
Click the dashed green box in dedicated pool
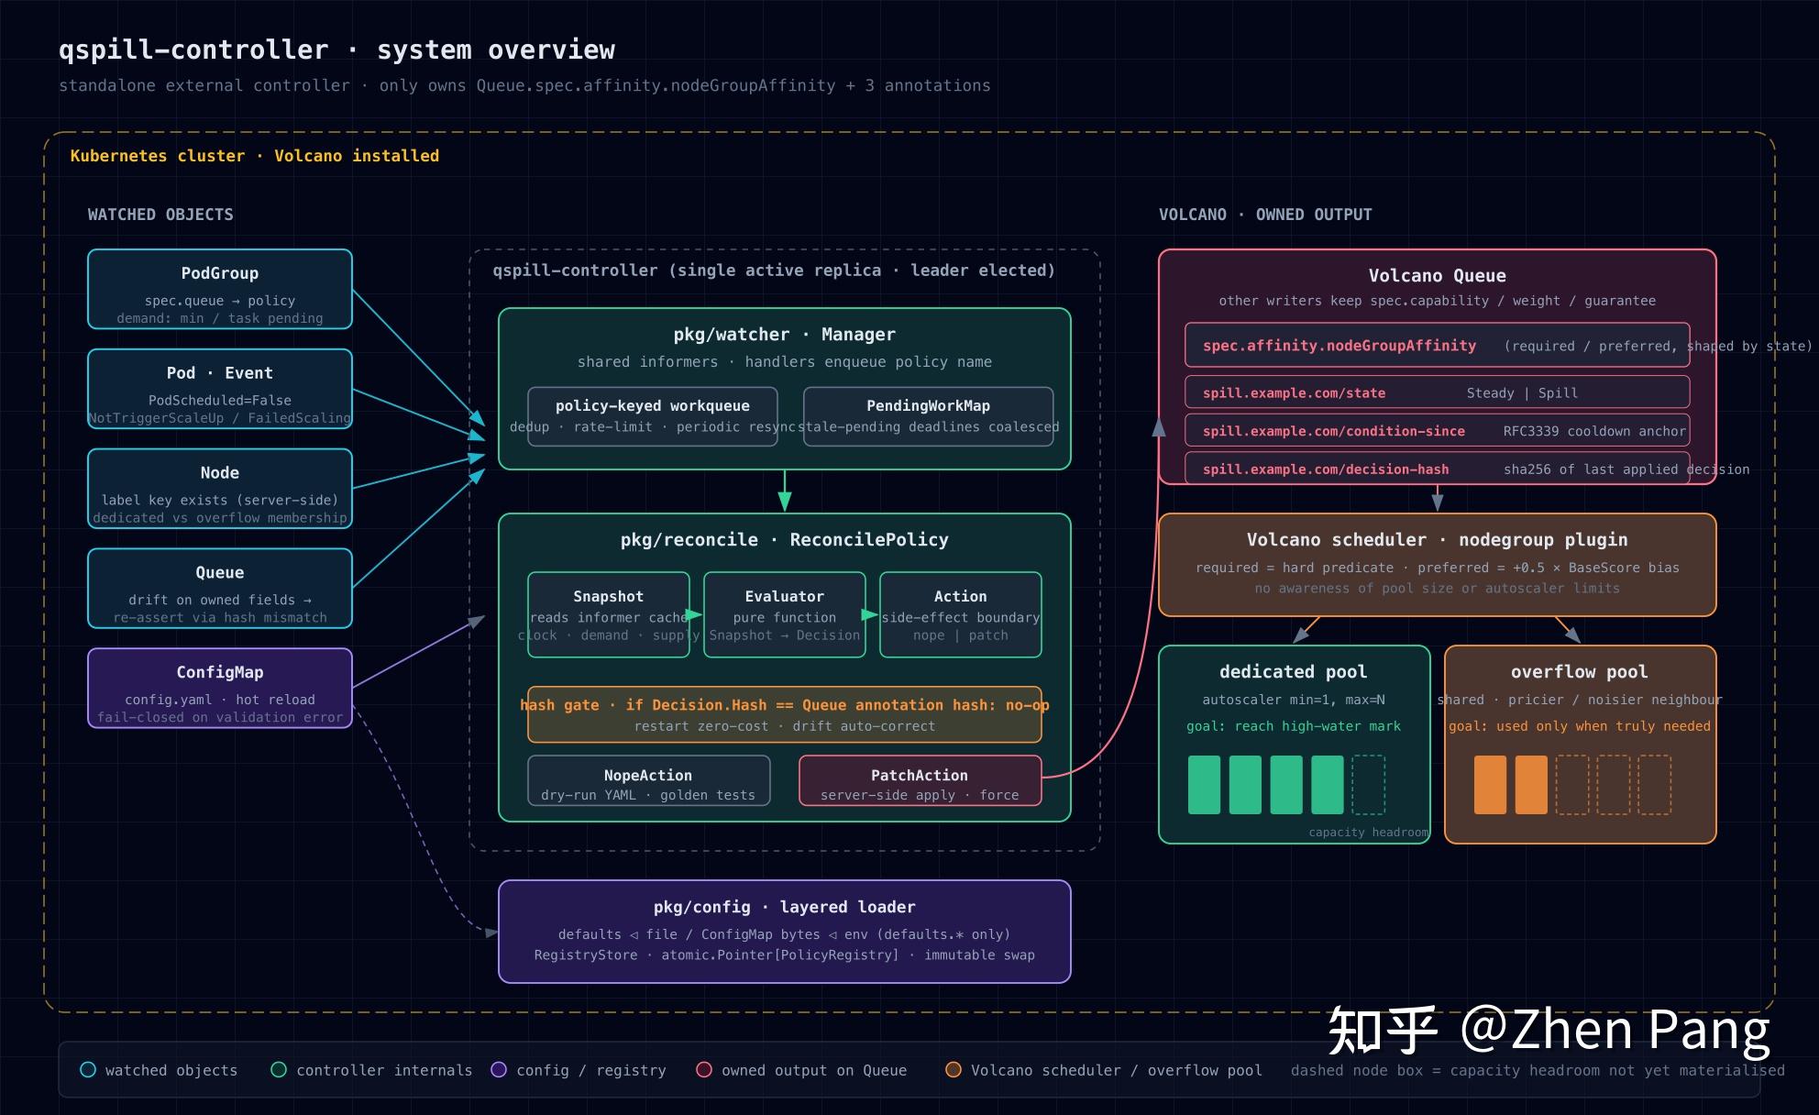[1369, 785]
